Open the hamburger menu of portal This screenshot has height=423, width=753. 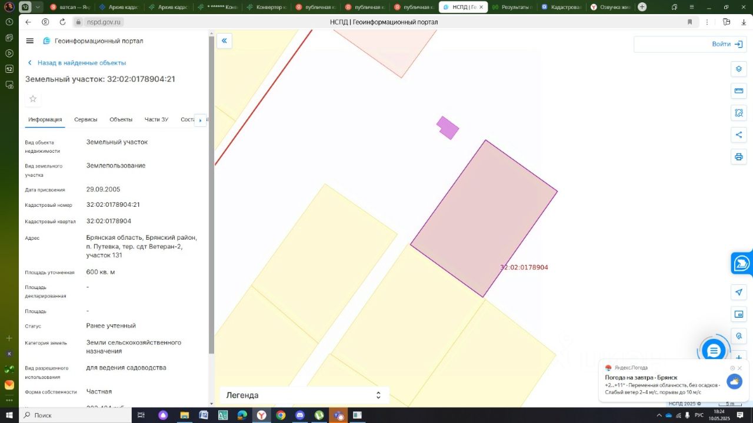[x=30, y=41]
